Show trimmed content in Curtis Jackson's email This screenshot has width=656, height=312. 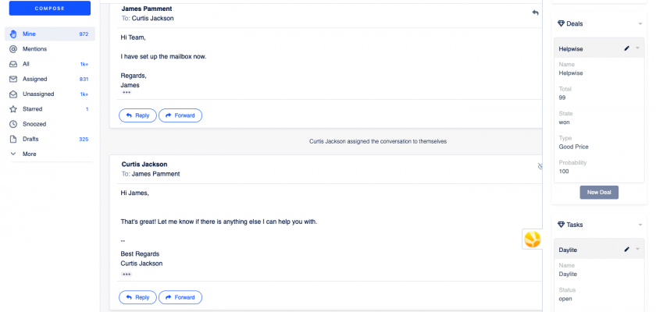pos(127,275)
